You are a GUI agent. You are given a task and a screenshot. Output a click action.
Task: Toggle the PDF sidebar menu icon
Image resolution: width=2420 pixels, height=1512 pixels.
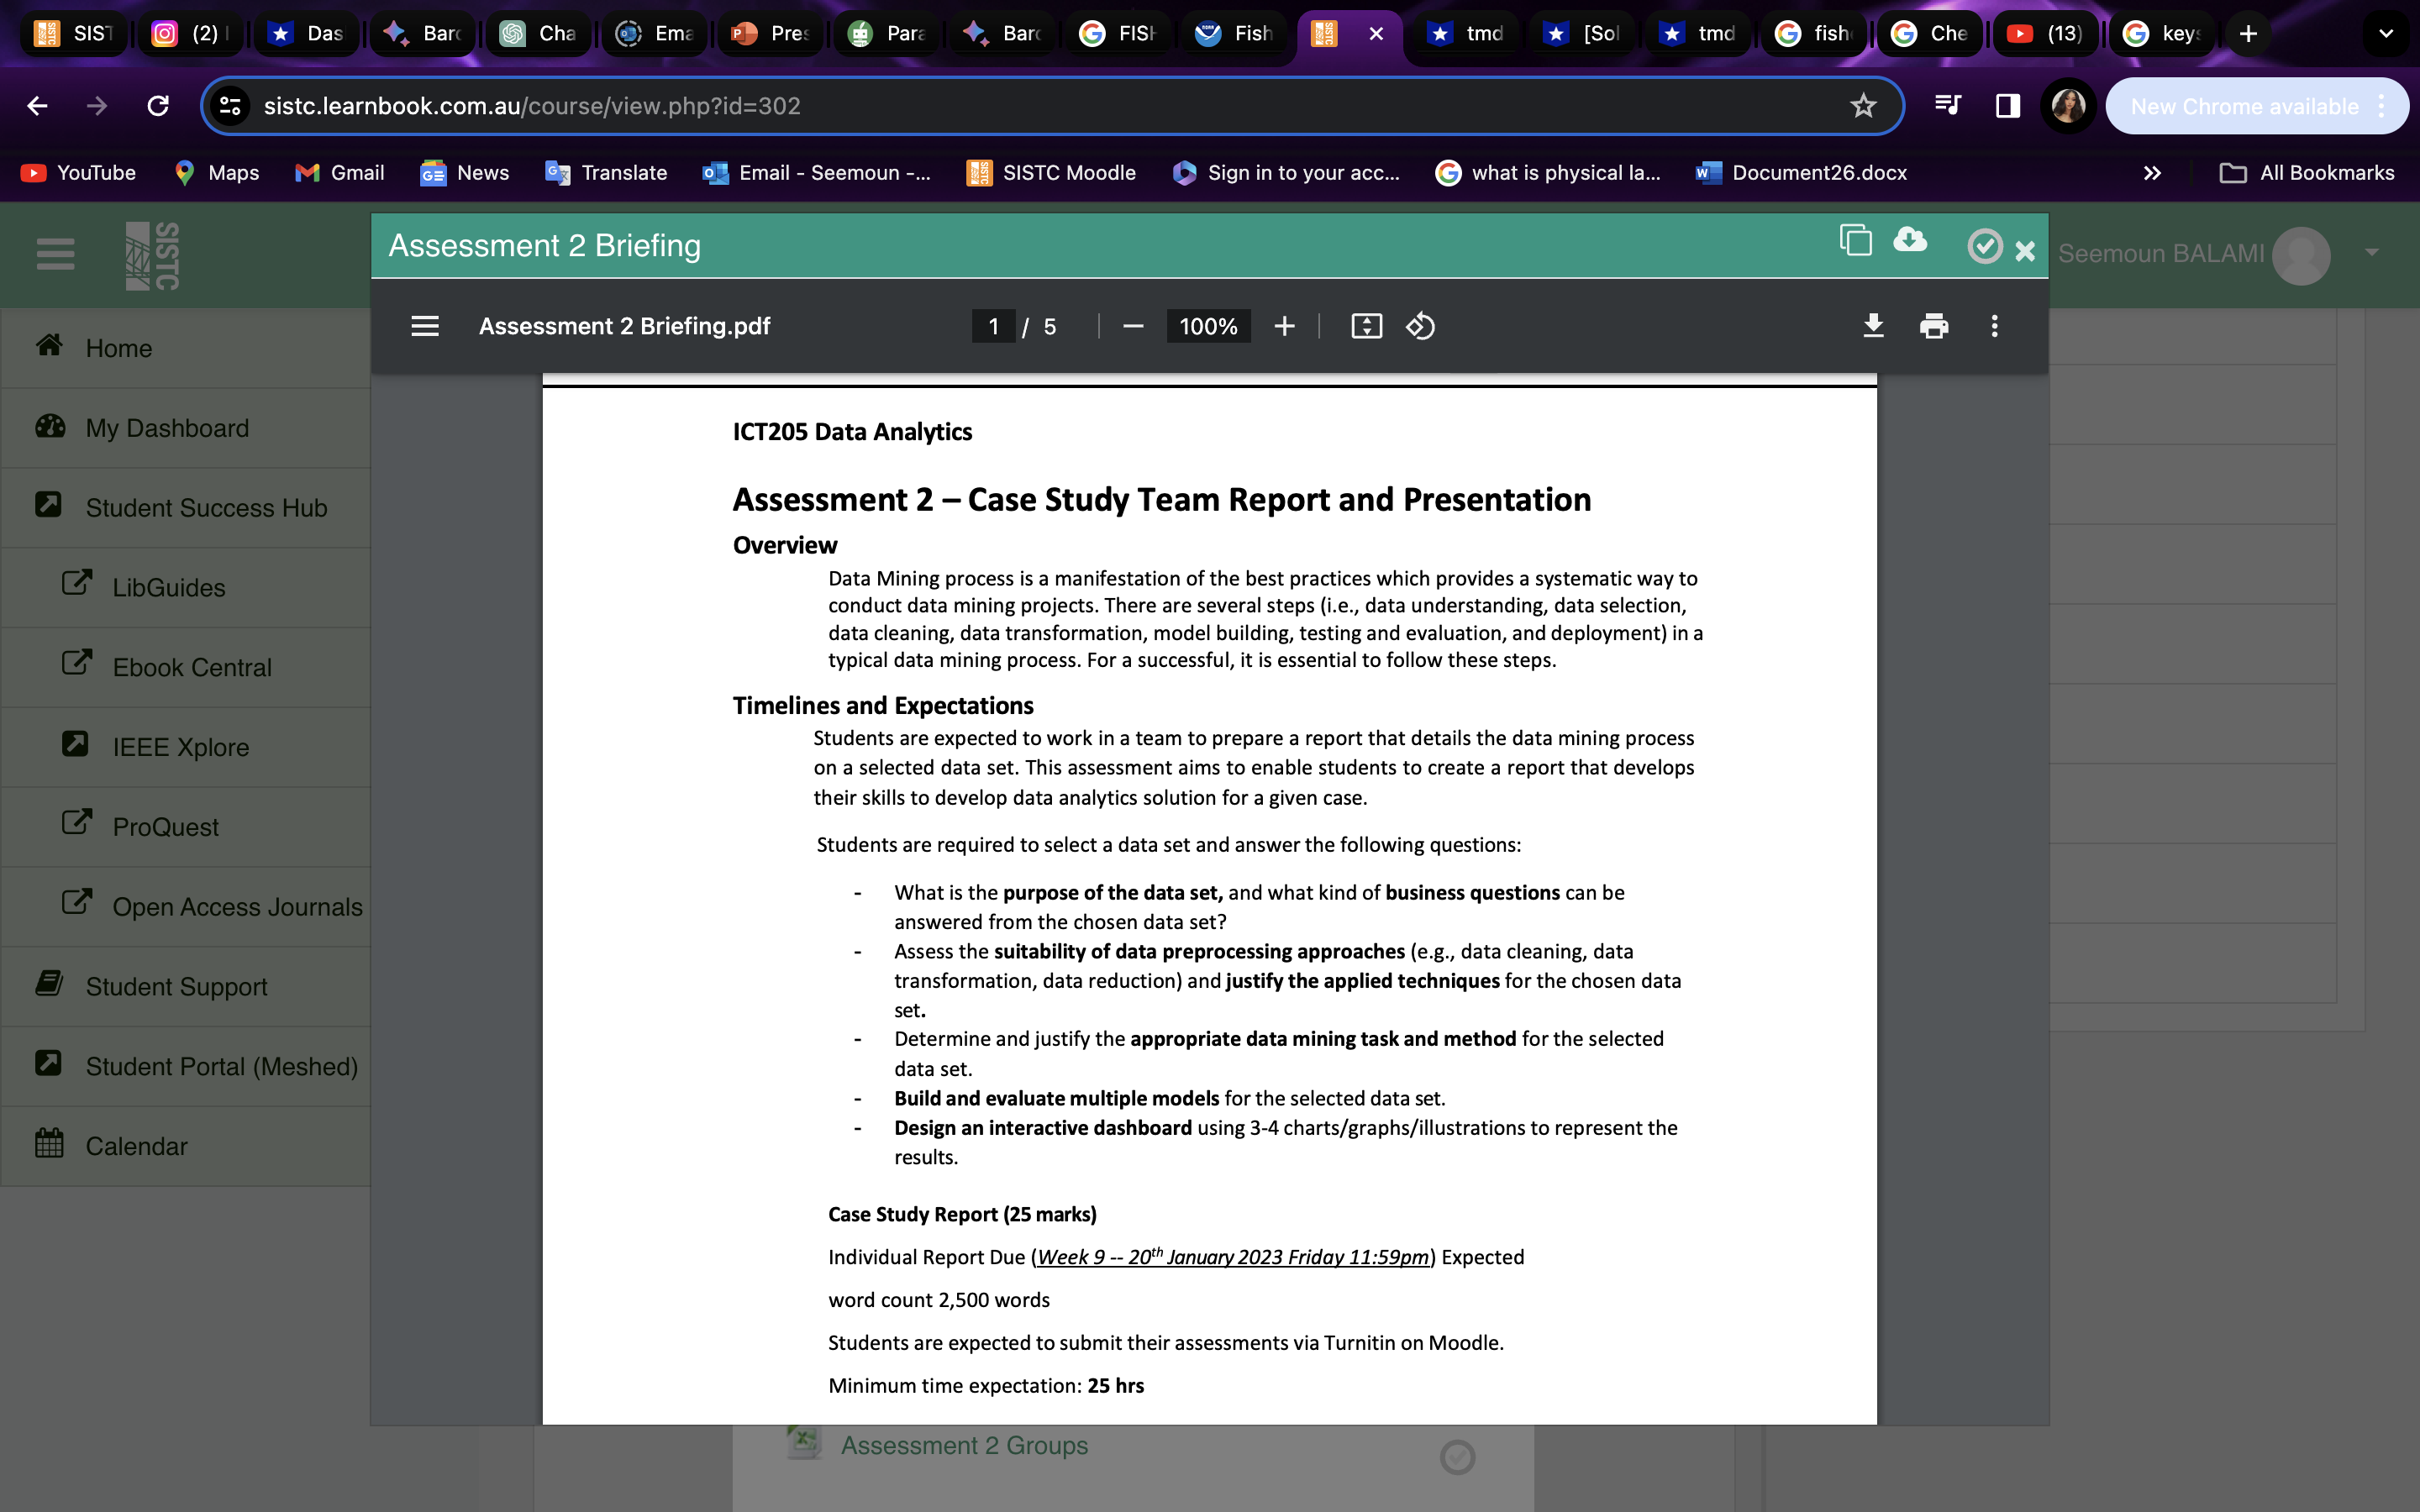(425, 326)
